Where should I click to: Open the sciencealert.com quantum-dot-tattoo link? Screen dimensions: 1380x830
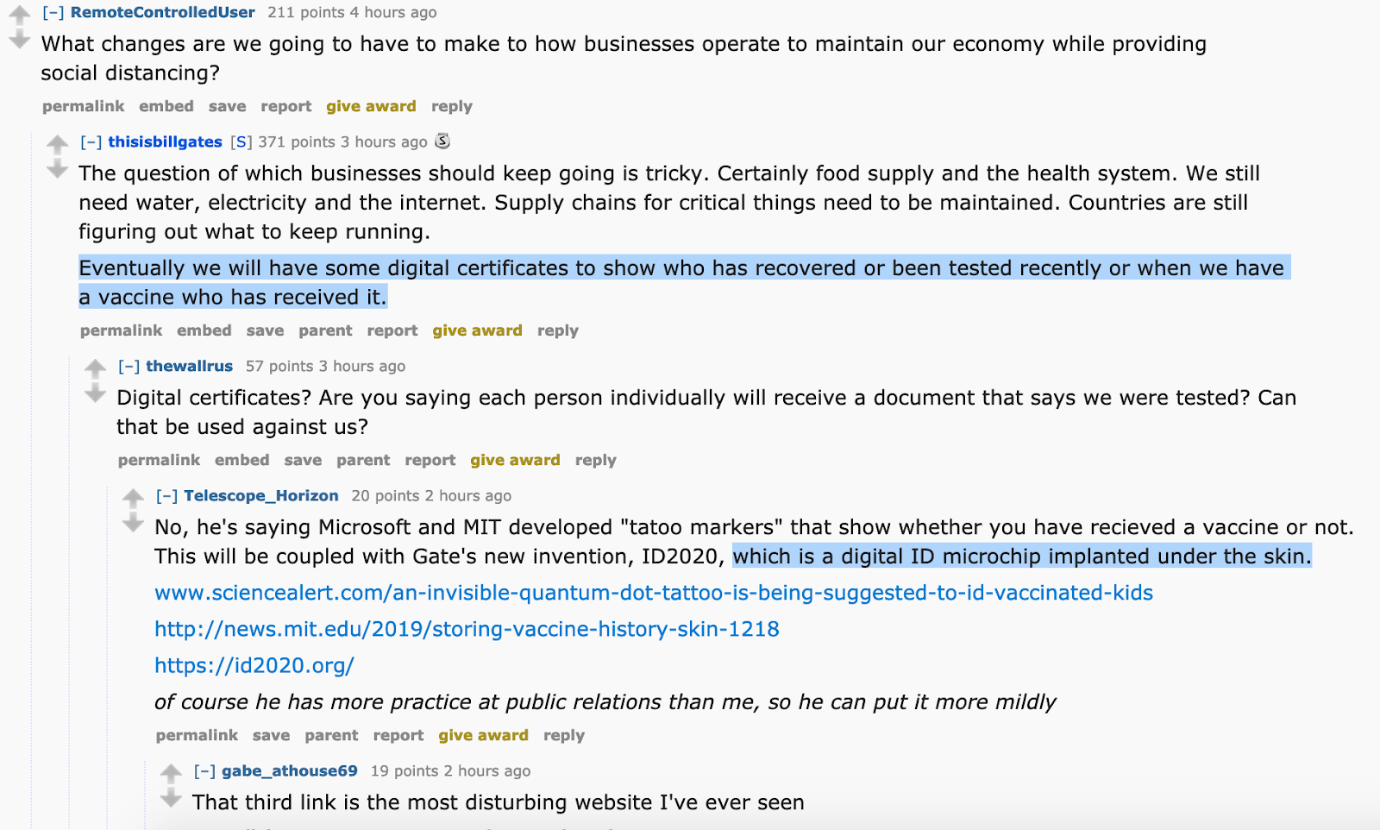click(x=654, y=593)
